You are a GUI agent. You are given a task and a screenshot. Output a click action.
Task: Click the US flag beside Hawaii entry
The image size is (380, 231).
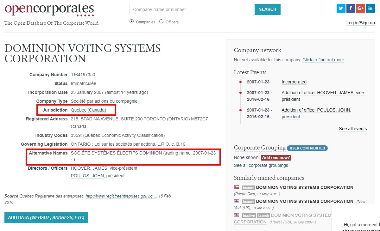click(x=237, y=215)
